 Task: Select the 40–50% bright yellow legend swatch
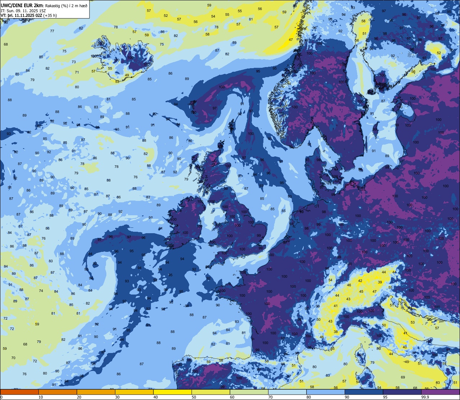point(172,392)
